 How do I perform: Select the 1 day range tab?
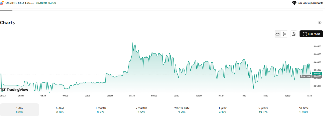[19, 110]
